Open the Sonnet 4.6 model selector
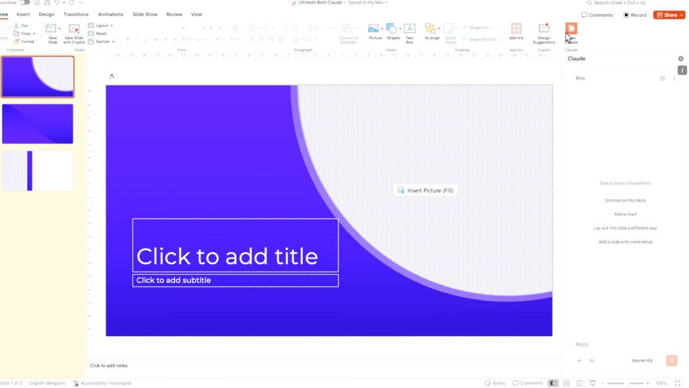 click(x=645, y=361)
